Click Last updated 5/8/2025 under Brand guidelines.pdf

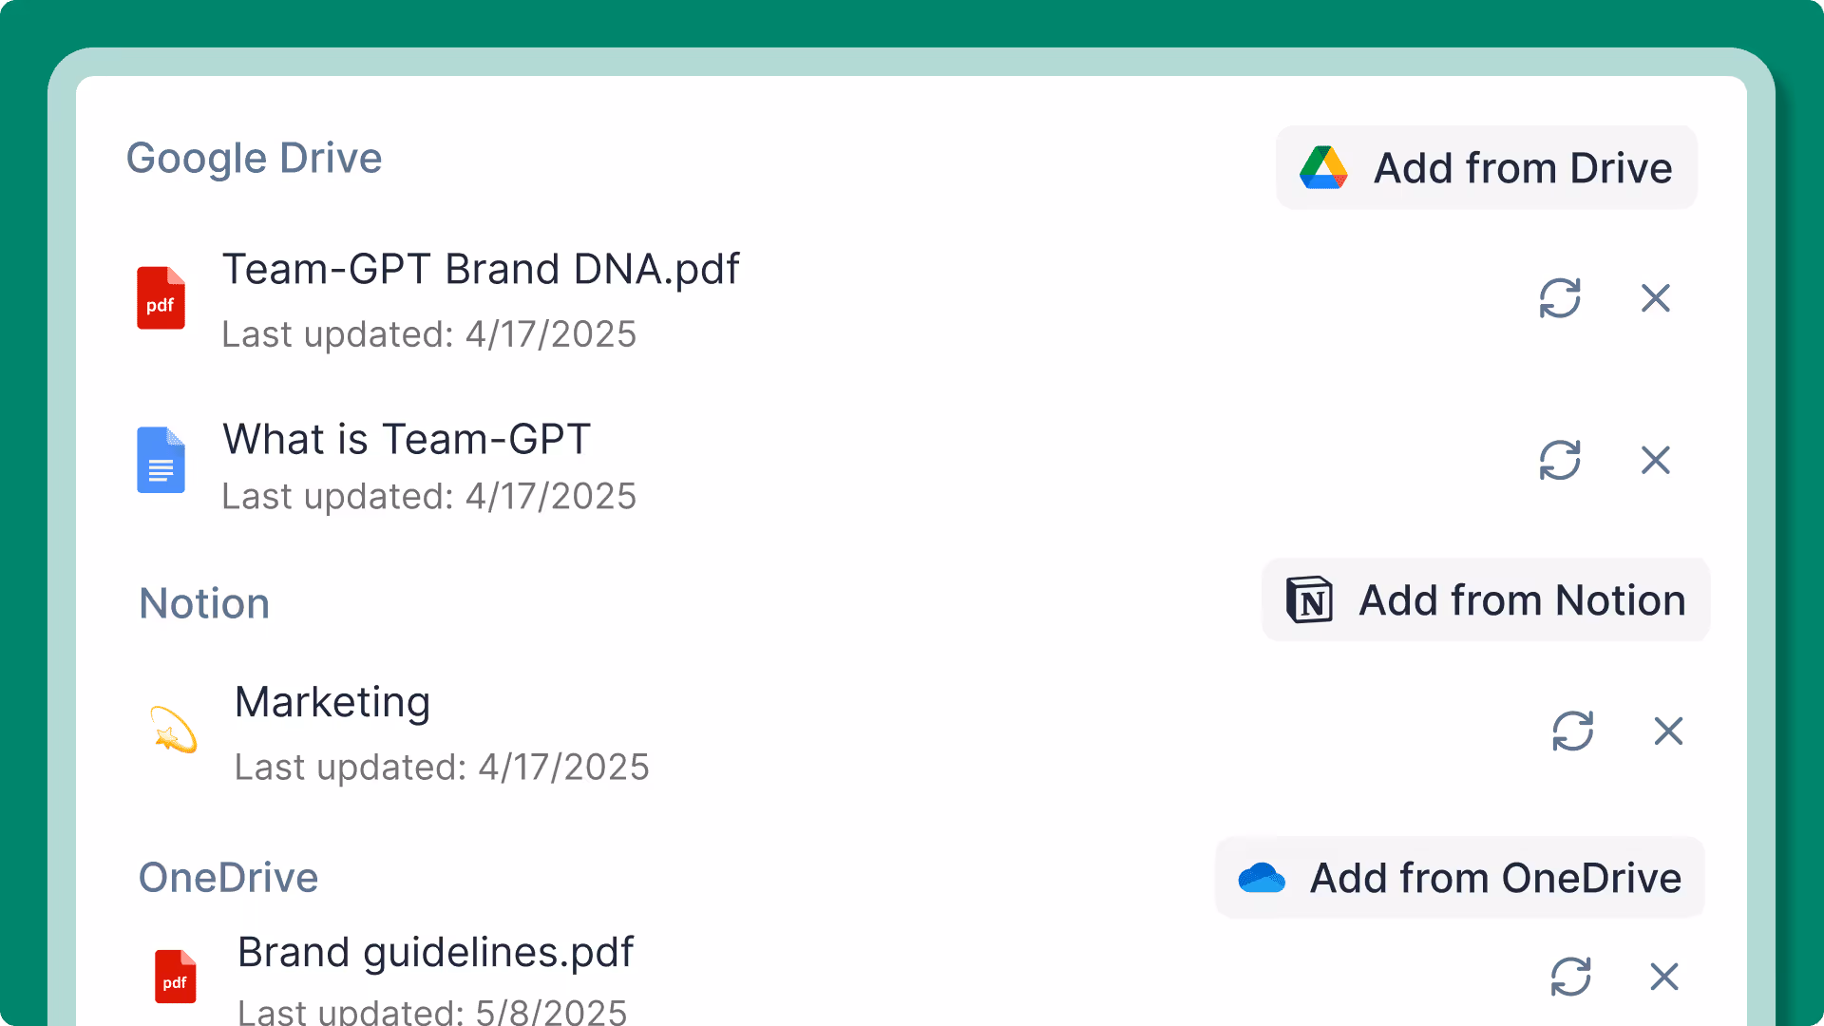432,1011
